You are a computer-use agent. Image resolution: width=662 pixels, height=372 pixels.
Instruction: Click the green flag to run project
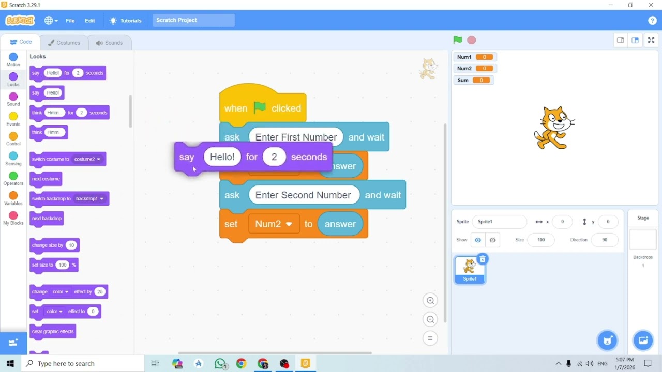point(458,40)
